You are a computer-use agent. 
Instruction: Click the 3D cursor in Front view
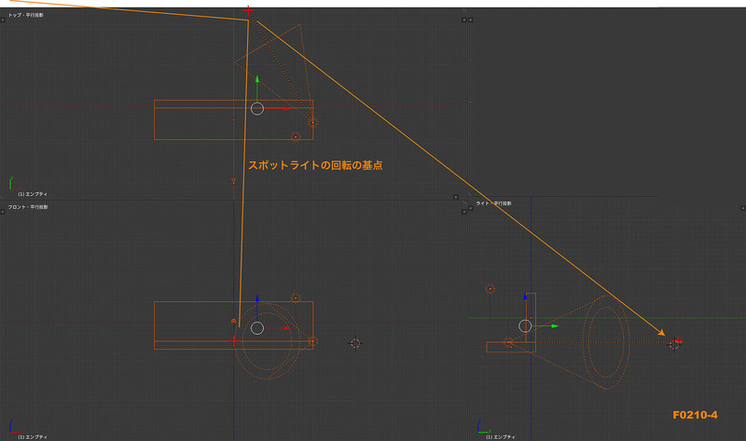click(355, 343)
